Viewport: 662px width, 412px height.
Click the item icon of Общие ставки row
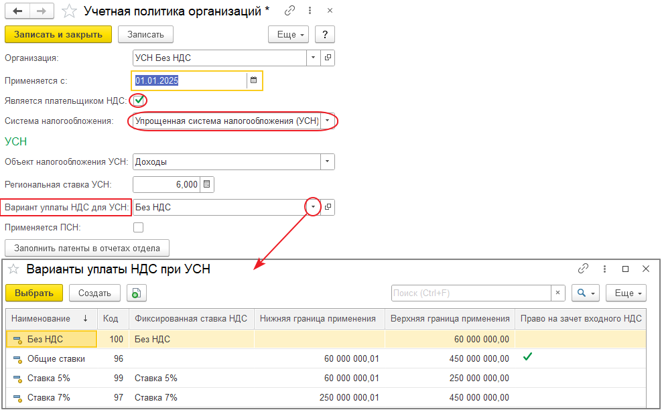17,359
